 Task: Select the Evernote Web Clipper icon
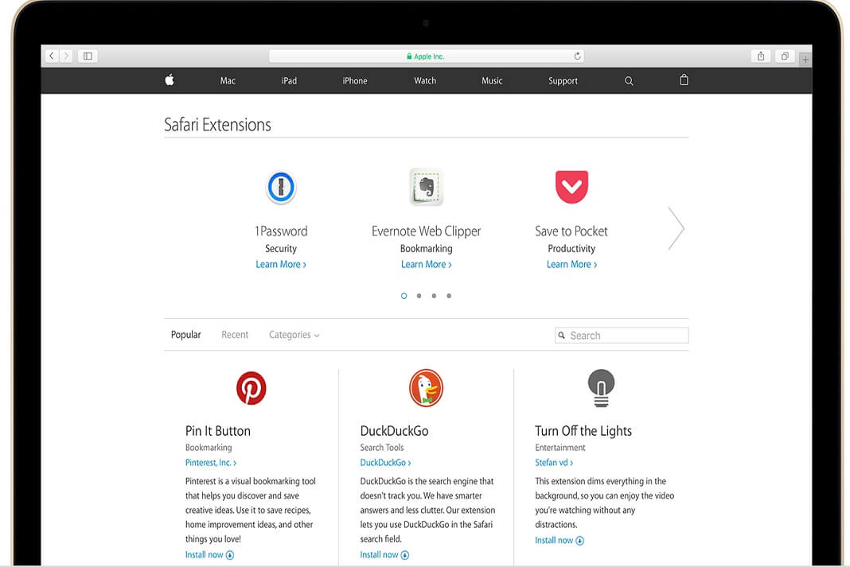[426, 188]
